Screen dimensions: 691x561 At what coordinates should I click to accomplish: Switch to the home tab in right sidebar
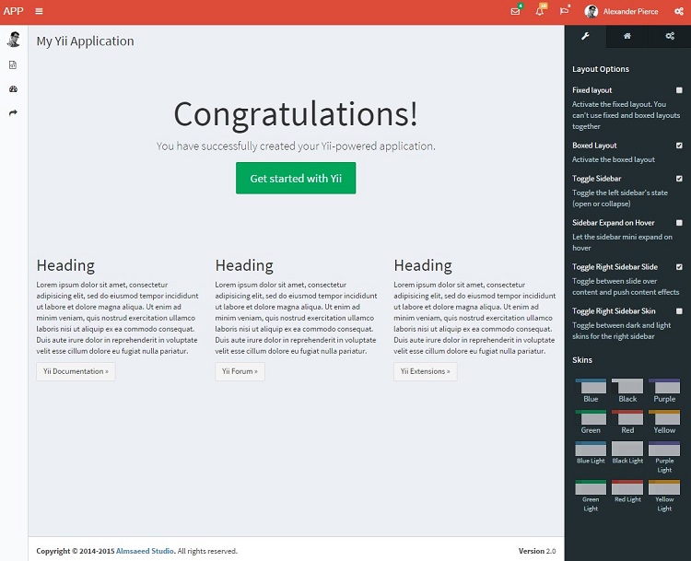[x=627, y=36]
